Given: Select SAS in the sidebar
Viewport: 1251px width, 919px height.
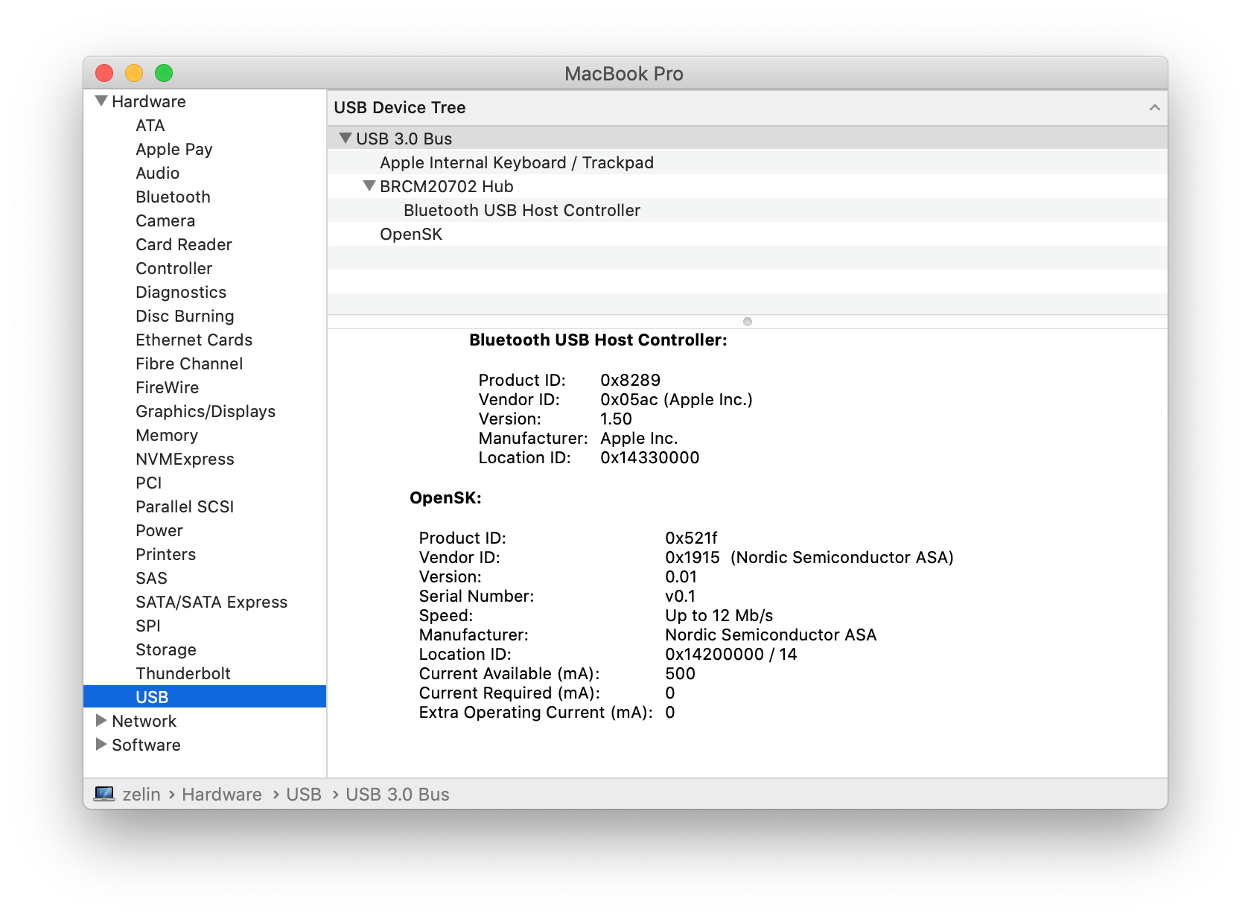Looking at the screenshot, I should coord(151,578).
